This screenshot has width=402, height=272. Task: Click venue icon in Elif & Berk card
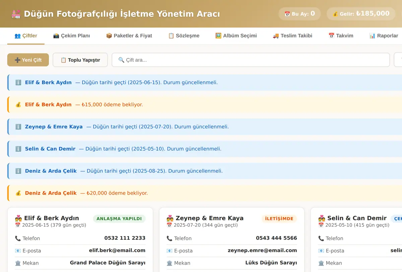coord(18,263)
